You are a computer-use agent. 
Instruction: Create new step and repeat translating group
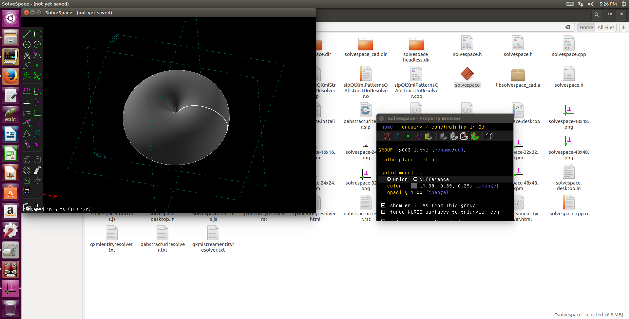coord(37,170)
